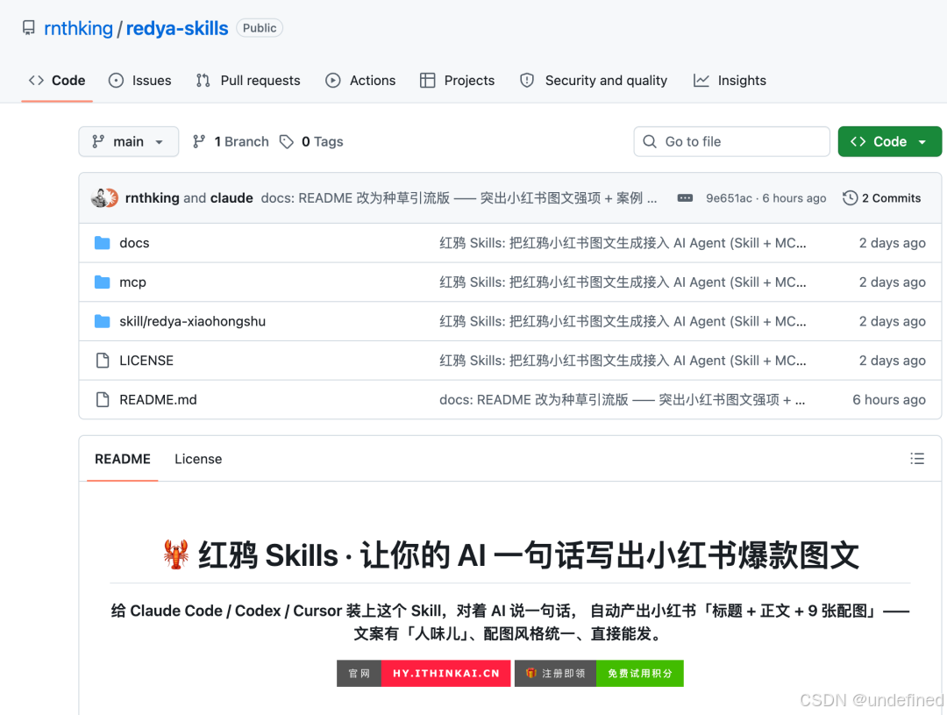This screenshot has height=715, width=947.
Task: Open the LICENSE file
Action: coord(146,361)
